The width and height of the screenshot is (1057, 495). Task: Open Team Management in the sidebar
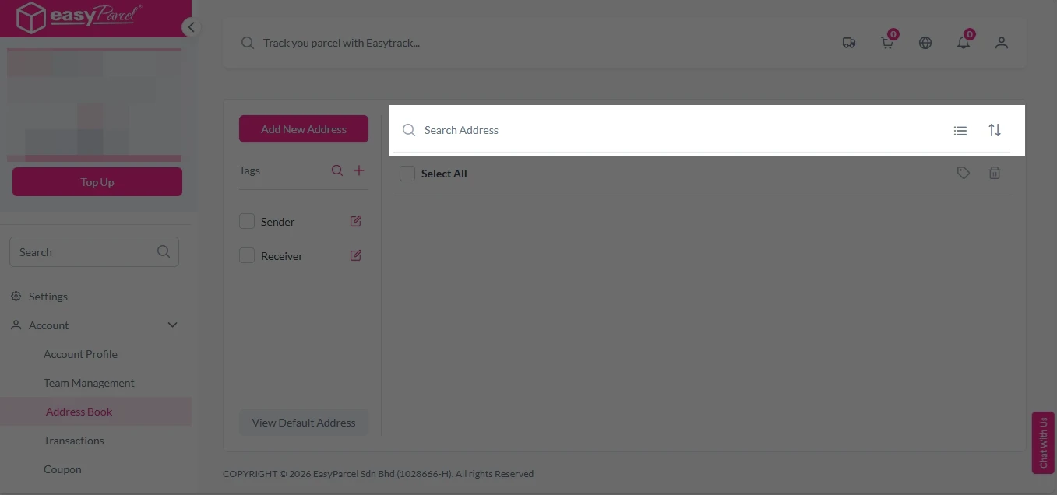click(89, 383)
